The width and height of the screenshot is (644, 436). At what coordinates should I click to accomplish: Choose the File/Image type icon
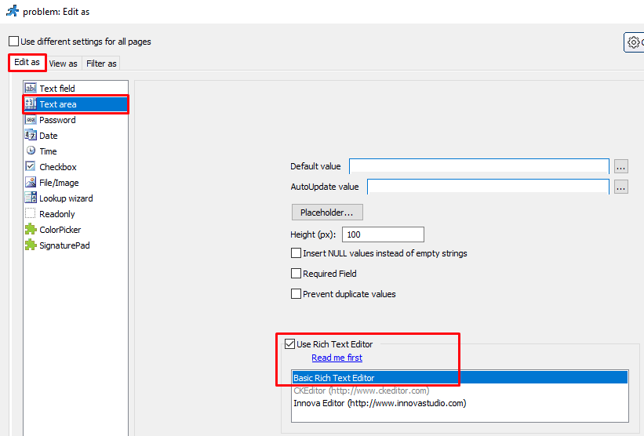31,183
